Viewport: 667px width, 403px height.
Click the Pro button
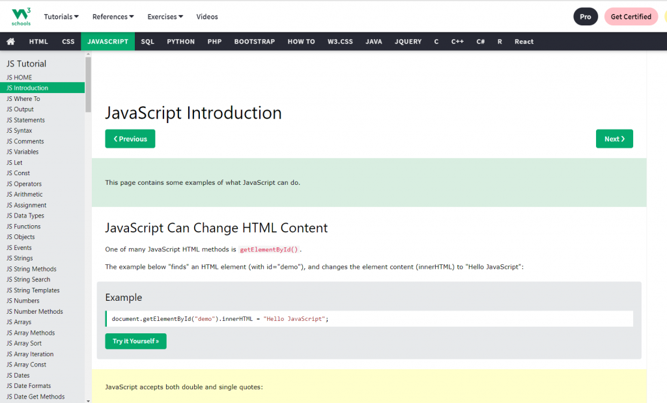click(585, 17)
